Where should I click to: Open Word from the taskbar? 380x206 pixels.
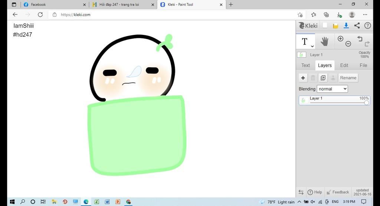107,202
